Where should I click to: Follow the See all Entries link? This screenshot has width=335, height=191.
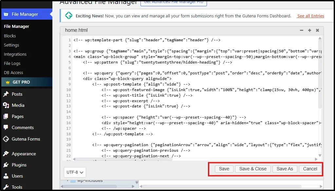310,16
